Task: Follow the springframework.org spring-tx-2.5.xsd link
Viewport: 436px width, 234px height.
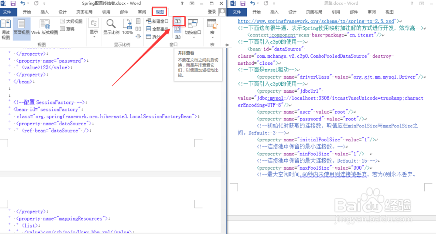Action: pos(316,21)
